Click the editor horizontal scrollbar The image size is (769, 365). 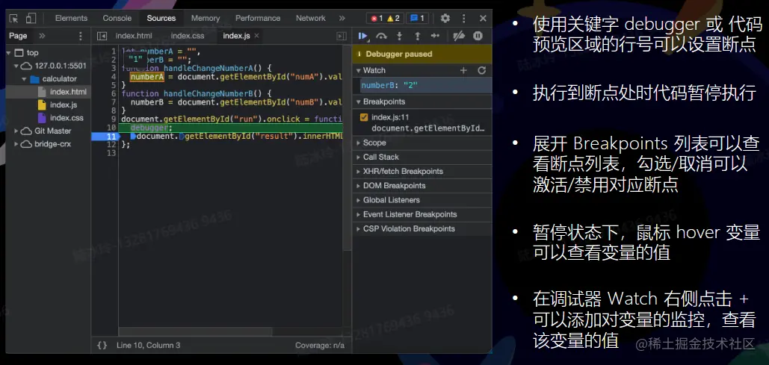click(195, 331)
